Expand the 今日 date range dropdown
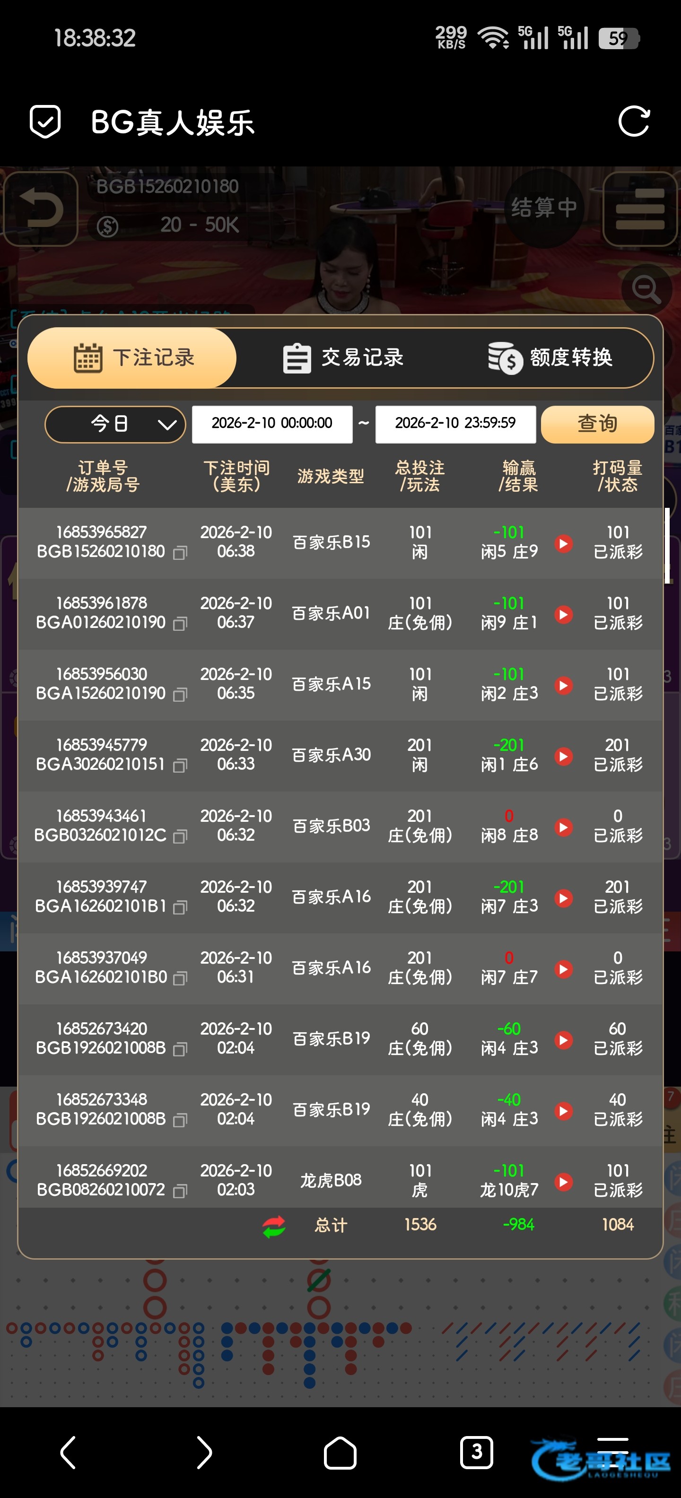Screen dimensions: 681x1498 tap(115, 424)
